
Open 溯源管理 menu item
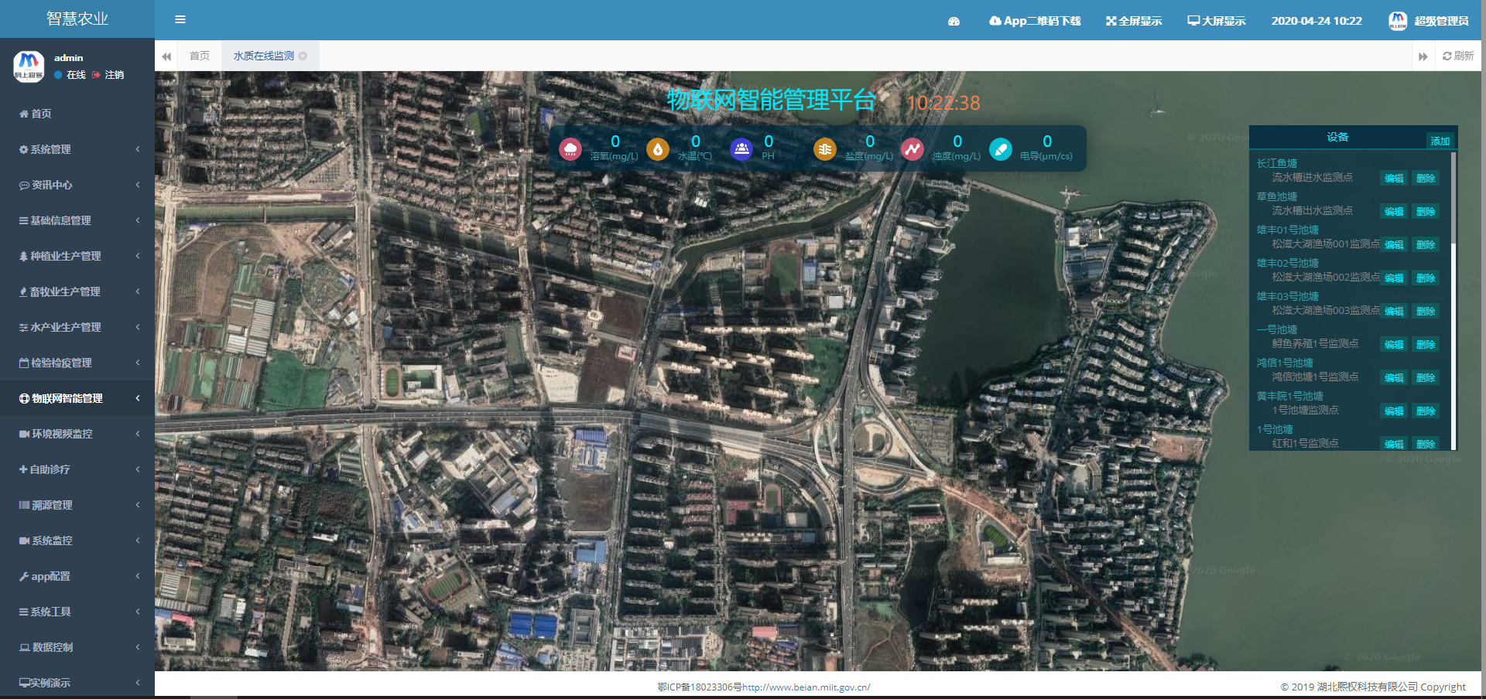click(77, 505)
